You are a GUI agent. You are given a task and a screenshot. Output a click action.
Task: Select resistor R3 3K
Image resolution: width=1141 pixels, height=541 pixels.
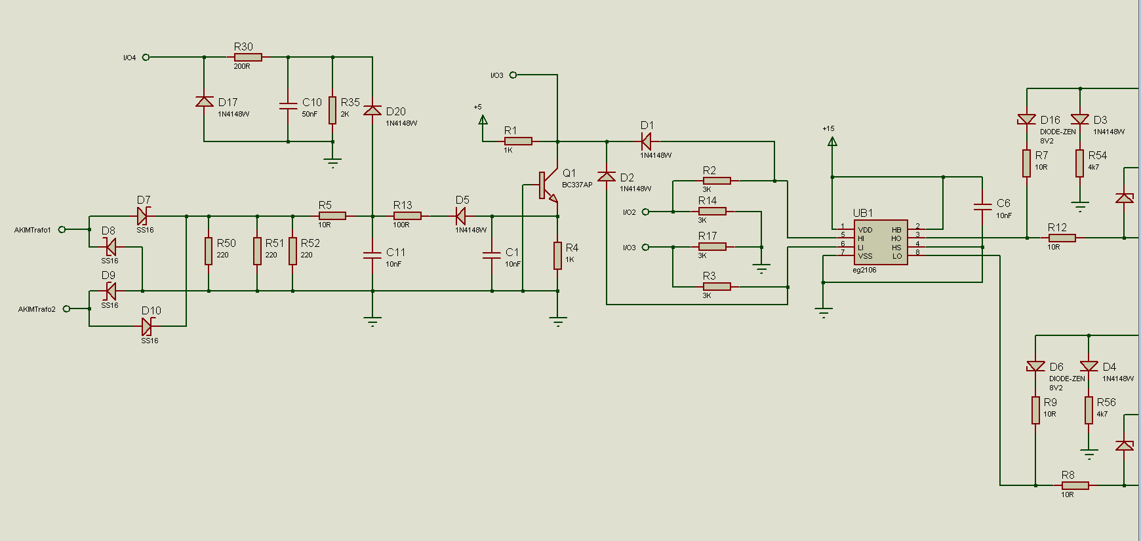tap(716, 286)
